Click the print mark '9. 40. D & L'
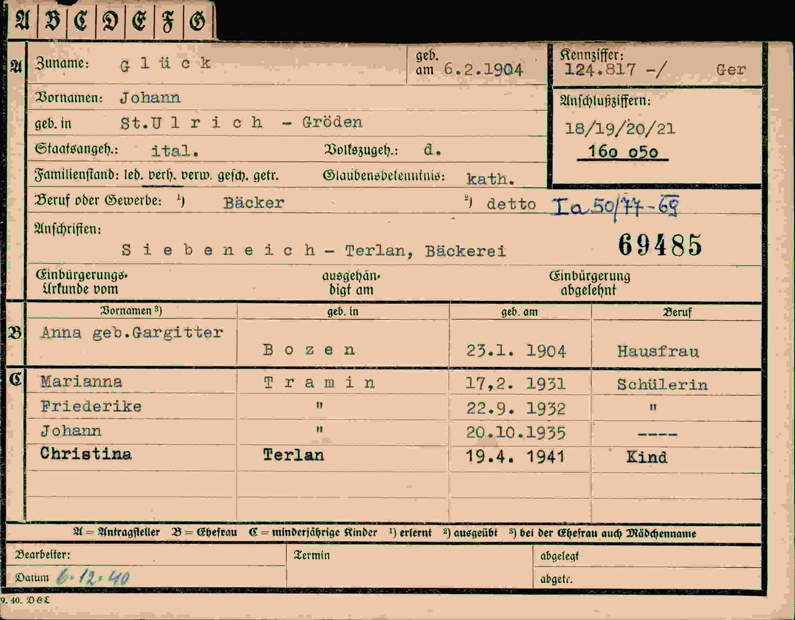Viewport: 795px width, 620px height. pos(25,600)
